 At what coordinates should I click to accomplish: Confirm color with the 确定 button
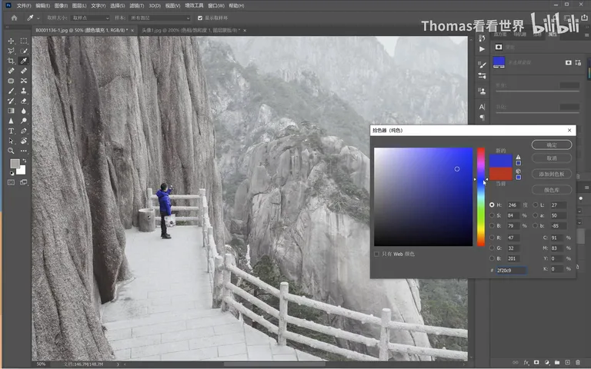click(552, 145)
